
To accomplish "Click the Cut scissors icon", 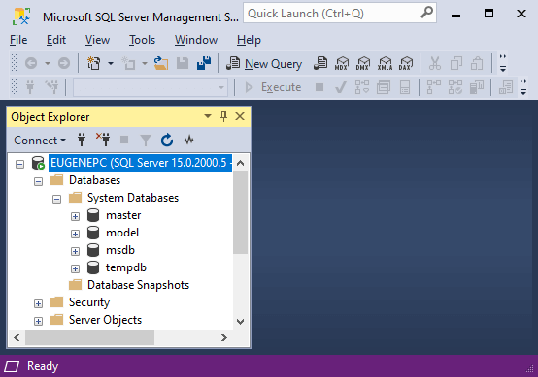I will (x=435, y=63).
